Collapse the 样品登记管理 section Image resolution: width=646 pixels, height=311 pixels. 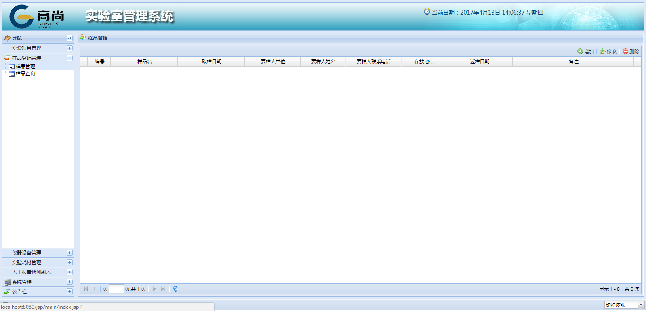click(69, 58)
